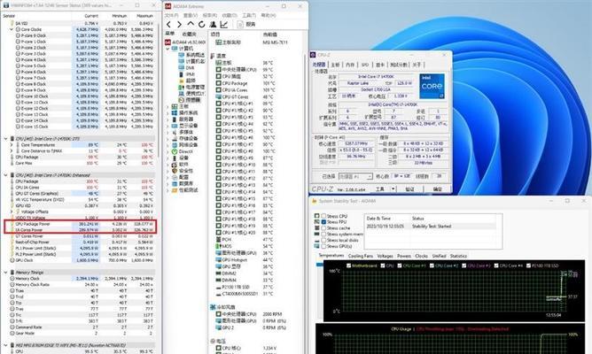Screen dimensions: 592x354
Task: Open AIDA64 user manager icon
Action: pos(213,25)
